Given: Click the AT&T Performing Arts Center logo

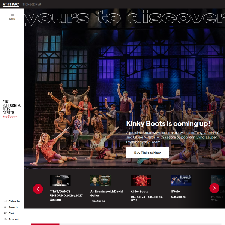Looking at the screenshot, I should [12, 109].
